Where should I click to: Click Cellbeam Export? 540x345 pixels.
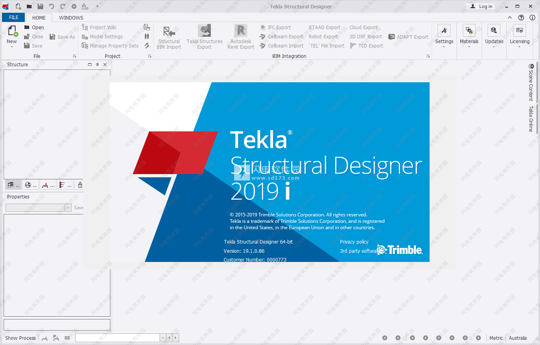pyautogui.click(x=281, y=37)
